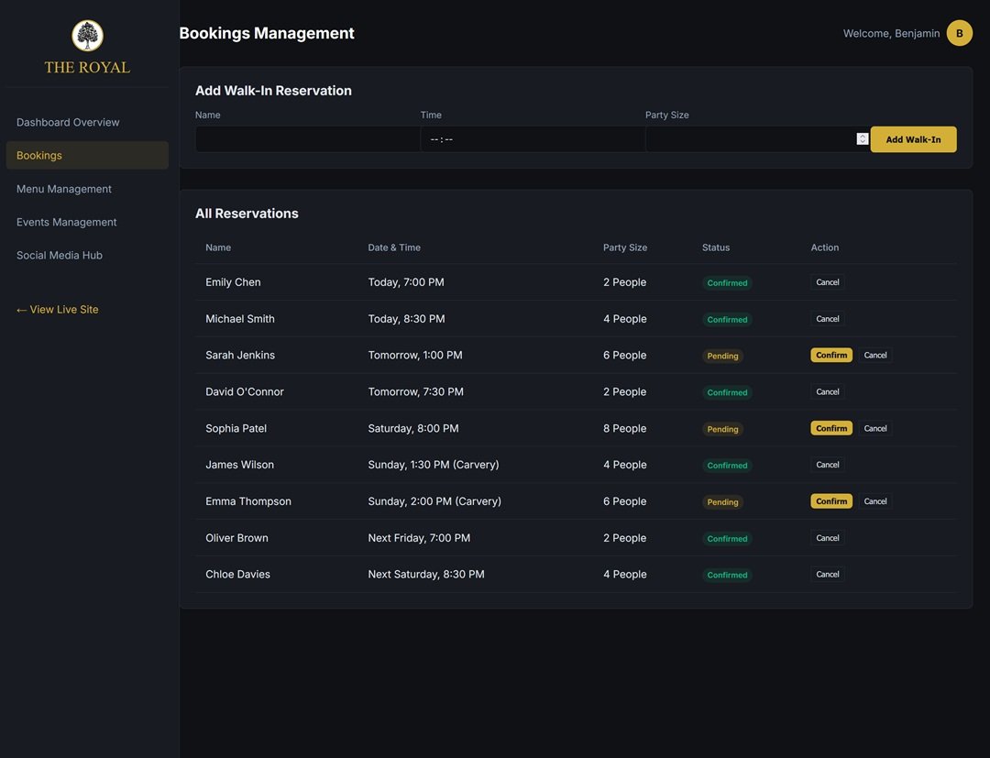The image size is (990, 758).
Task: Cancel Chloe Davies' reservation
Action: click(827, 575)
